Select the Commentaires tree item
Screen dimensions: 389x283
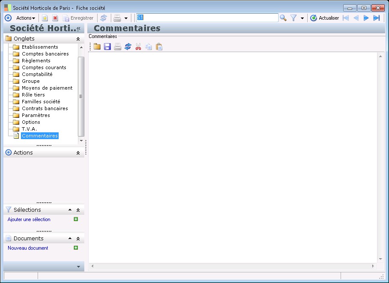tap(40, 136)
